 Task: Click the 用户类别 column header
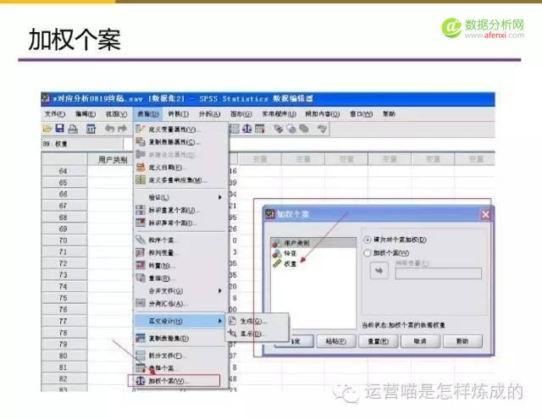click(111, 160)
